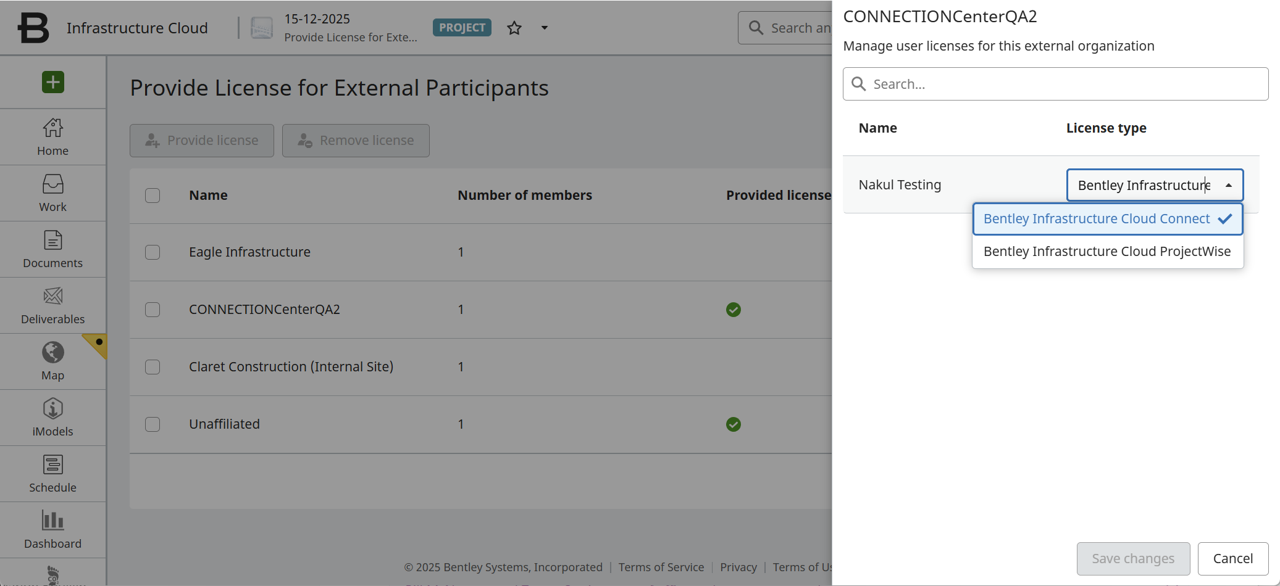This screenshot has width=1280, height=586.
Task: Tick the Eagle Infrastructure checkbox
Action: (x=153, y=252)
